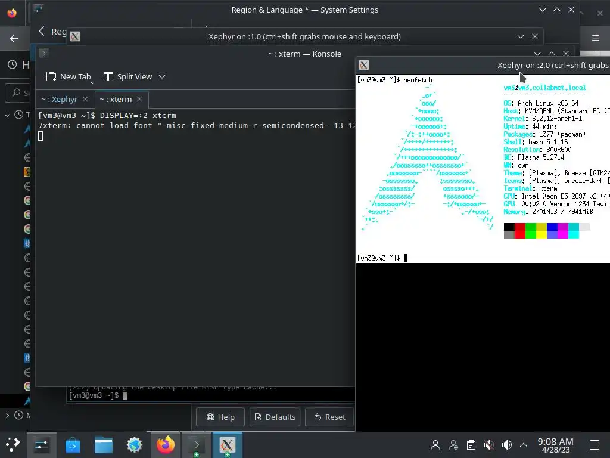
Task: Select the Xephyr taskbar icon
Action: [227, 444]
